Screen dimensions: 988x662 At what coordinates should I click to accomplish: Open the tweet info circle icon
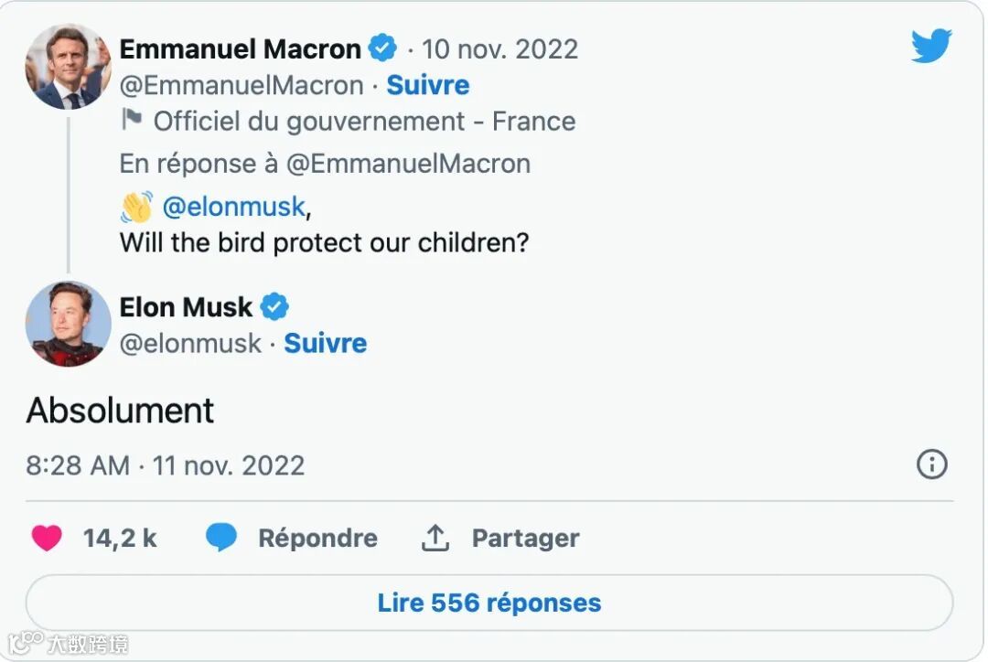931,464
